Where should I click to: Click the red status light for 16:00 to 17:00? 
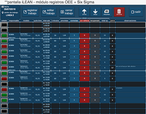click(x=4, y=89)
